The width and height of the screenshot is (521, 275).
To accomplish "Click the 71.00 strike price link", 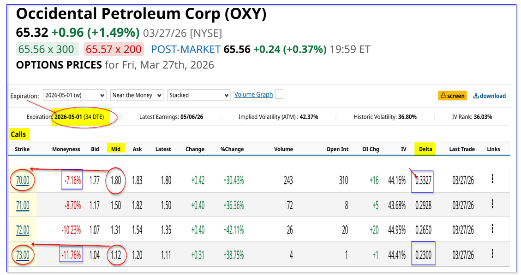I will (x=23, y=205).
